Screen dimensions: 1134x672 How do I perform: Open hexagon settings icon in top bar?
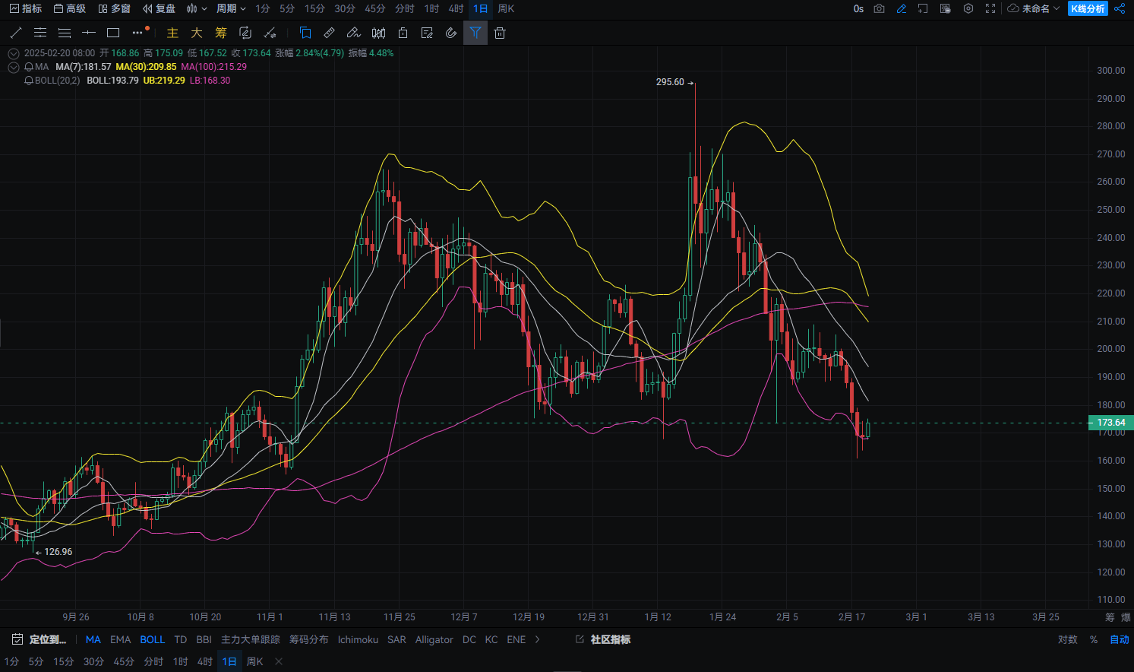[968, 8]
